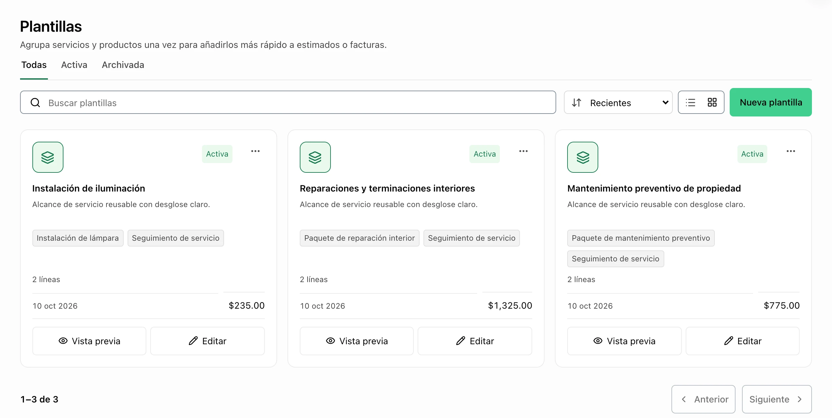Click the search magnifier icon
This screenshot has width=832, height=418.
pos(35,103)
